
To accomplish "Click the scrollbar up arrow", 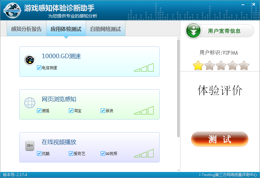I will pyautogui.click(x=178, y=38).
